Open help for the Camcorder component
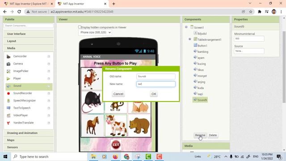Image resolution: width=286 pixels, height=161 pixels. click(49, 57)
